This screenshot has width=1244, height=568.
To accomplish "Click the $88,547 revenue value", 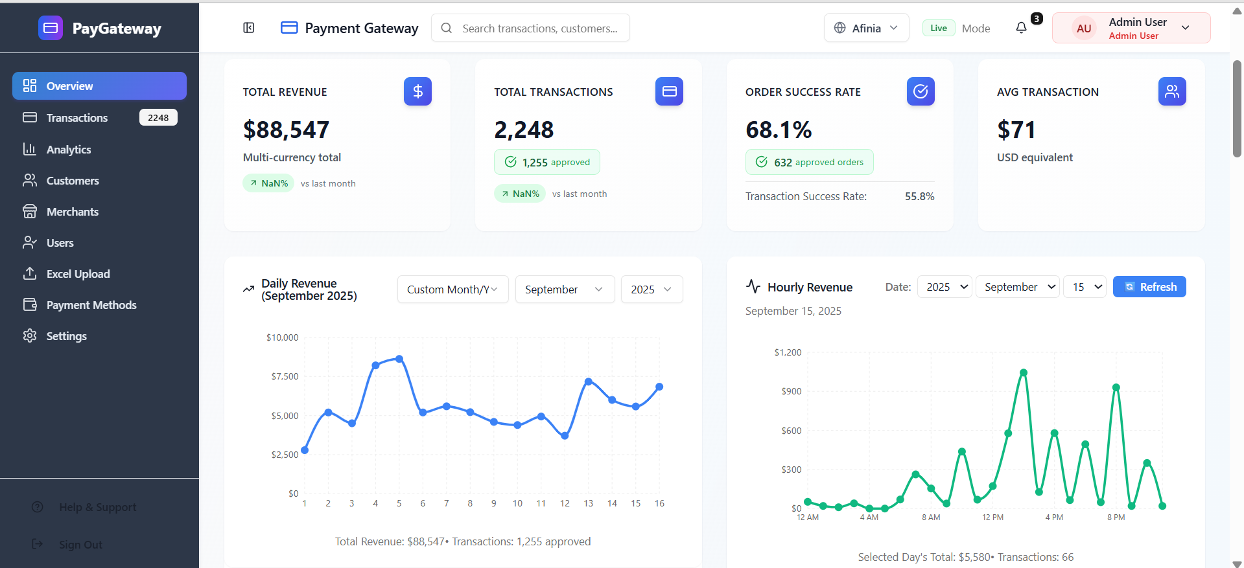I will tap(286, 130).
